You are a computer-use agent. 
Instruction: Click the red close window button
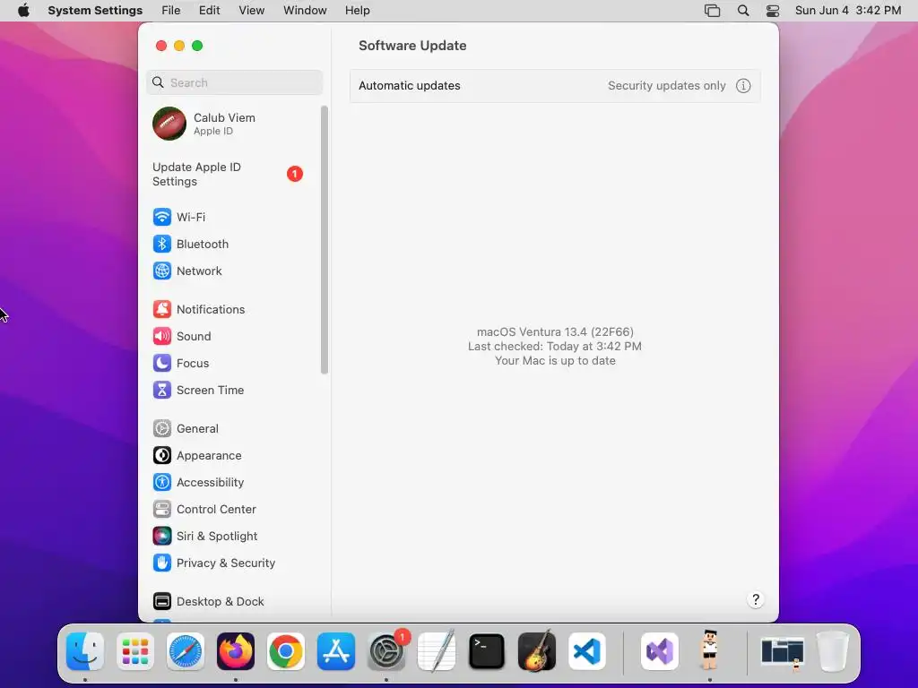pos(161,46)
